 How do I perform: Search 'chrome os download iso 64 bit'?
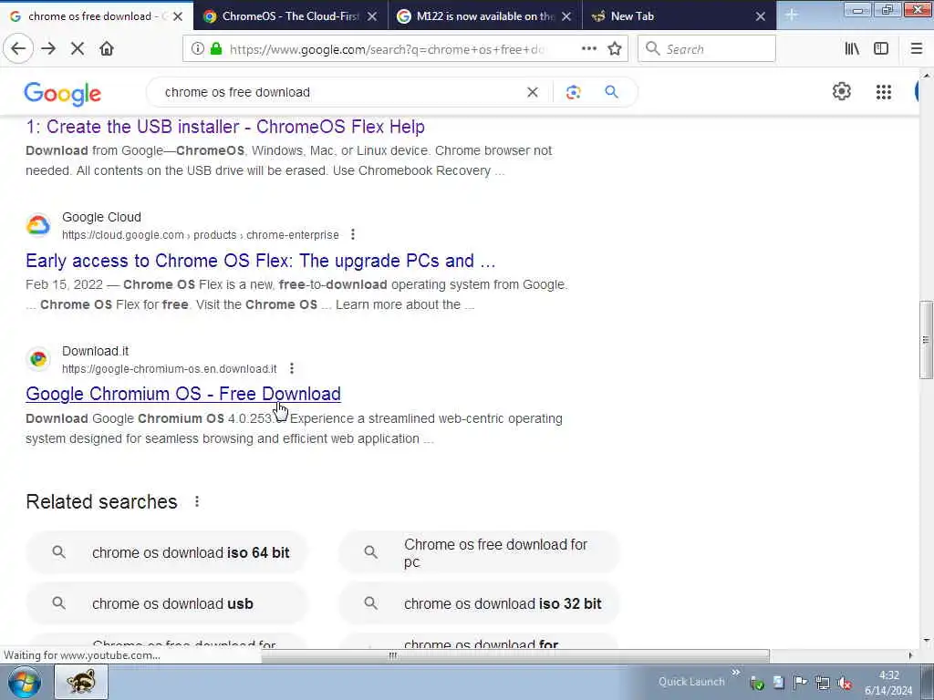click(x=167, y=552)
